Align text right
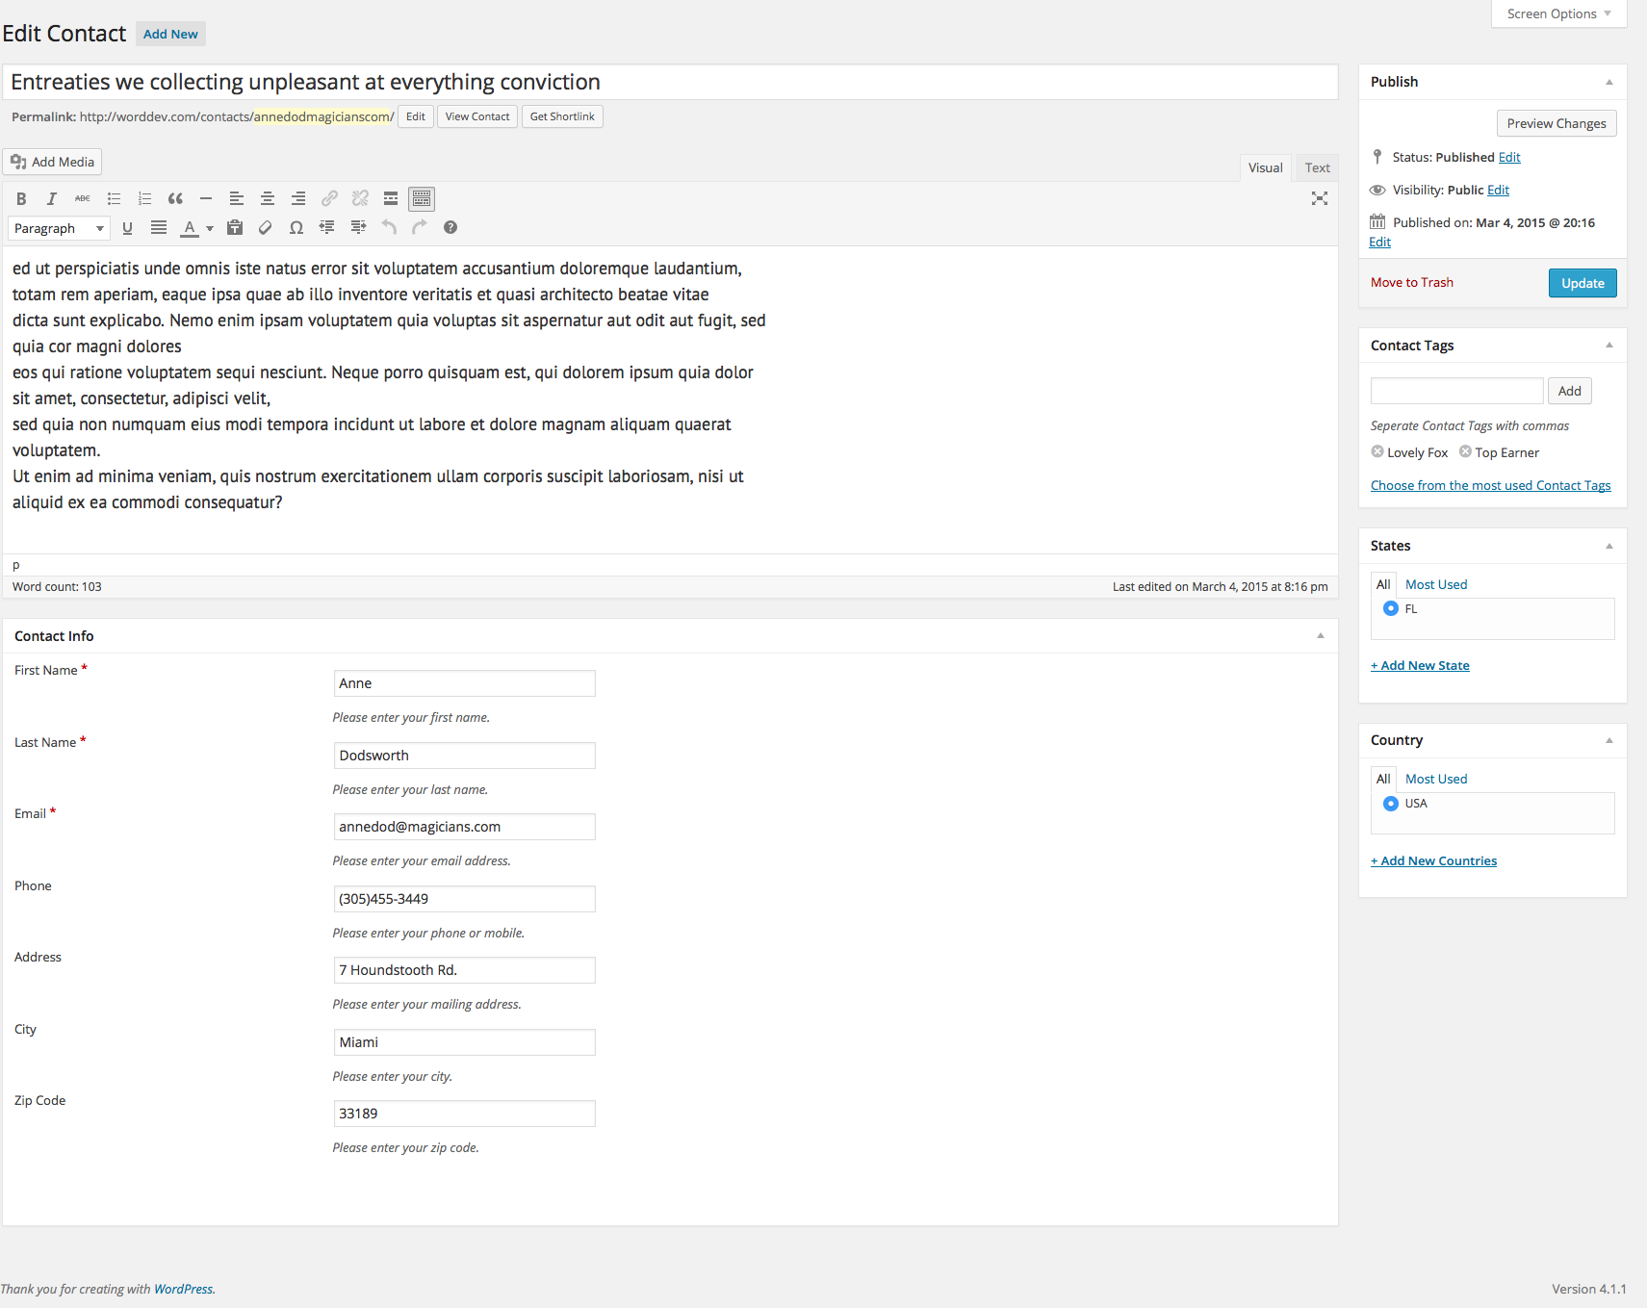Viewport: 1647px width, 1308px height. point(298,198)
